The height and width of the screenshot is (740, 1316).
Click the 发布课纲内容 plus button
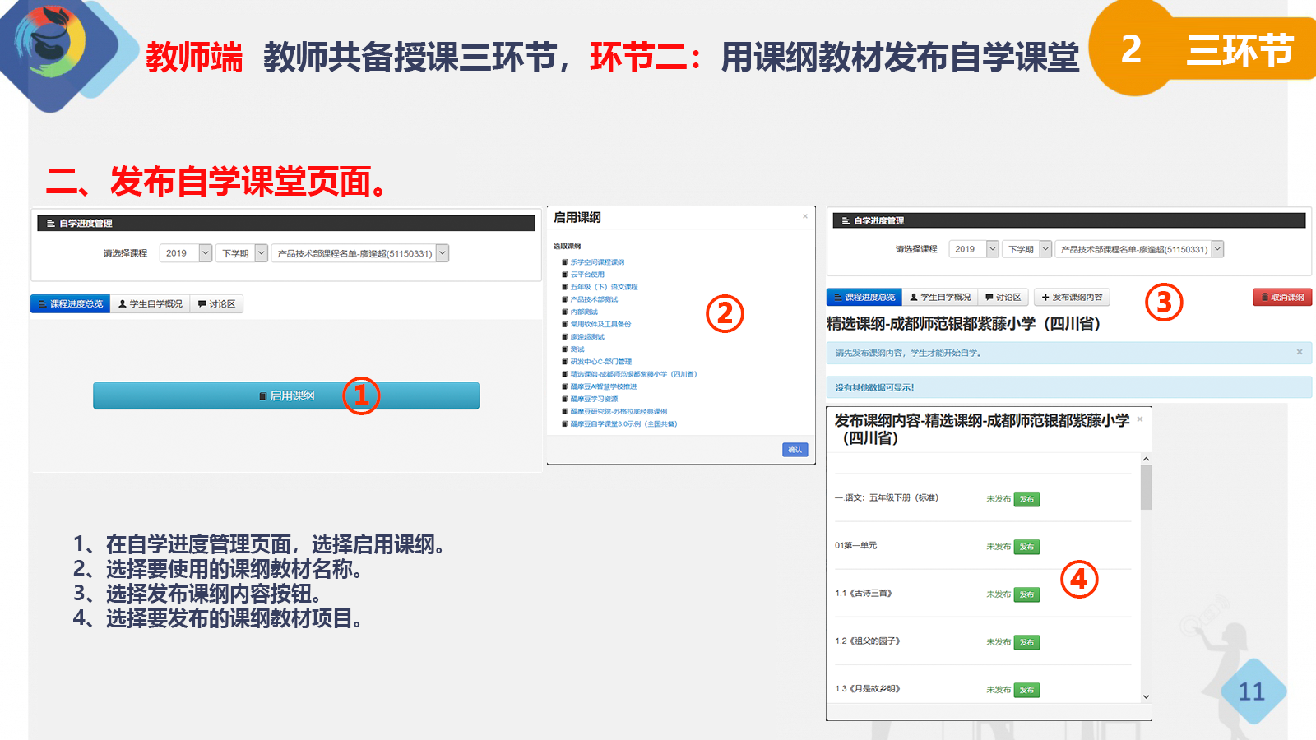[1072, 297]
